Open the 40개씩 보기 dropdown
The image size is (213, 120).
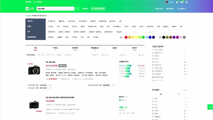click(x=128, y=55)
